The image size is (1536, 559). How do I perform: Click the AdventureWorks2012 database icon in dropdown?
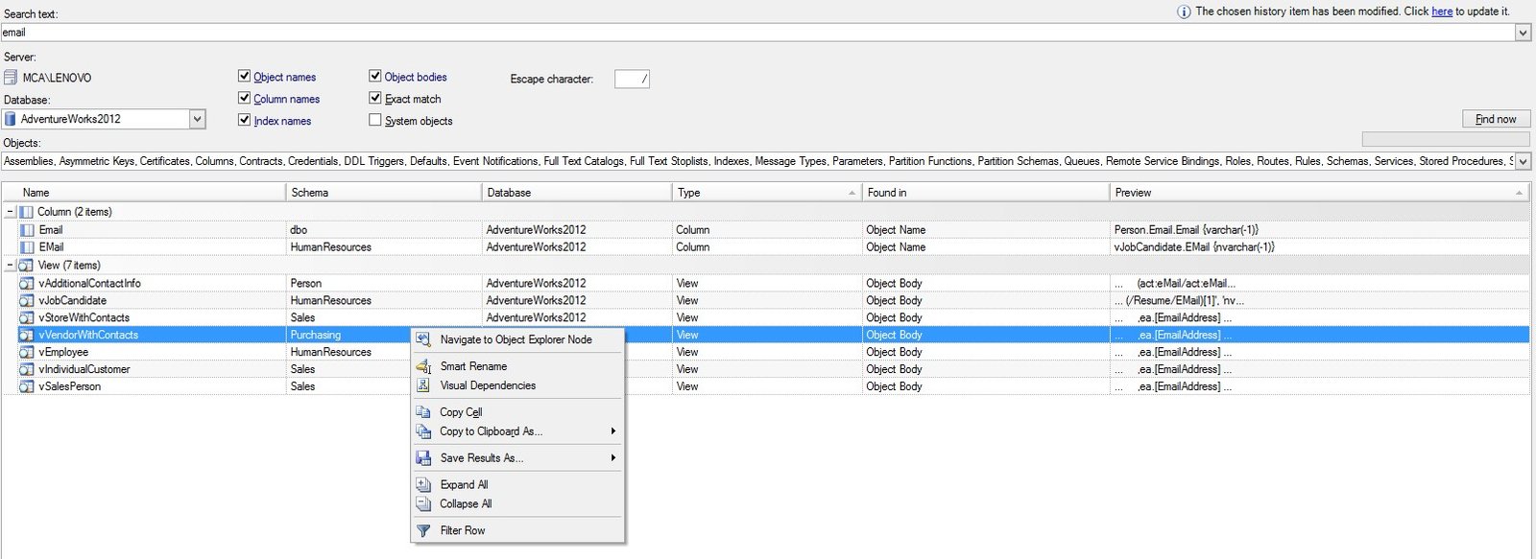[11, 119]
